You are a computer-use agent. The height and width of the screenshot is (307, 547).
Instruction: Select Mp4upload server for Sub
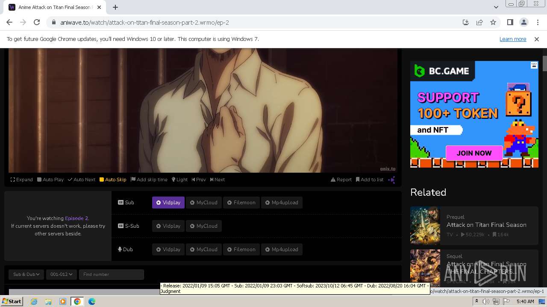click(x=282, y=203)
